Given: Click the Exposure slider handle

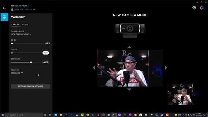Looking at the screenshot, I should tap(31, 62).
